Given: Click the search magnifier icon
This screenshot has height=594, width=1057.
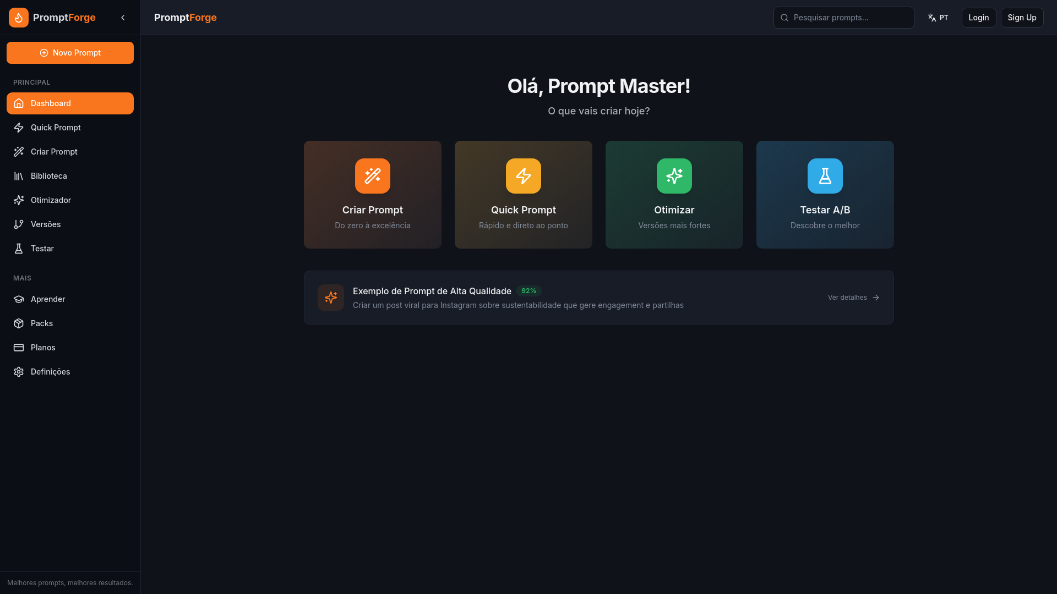Looking at the screenshot, I should click(784, 18).
